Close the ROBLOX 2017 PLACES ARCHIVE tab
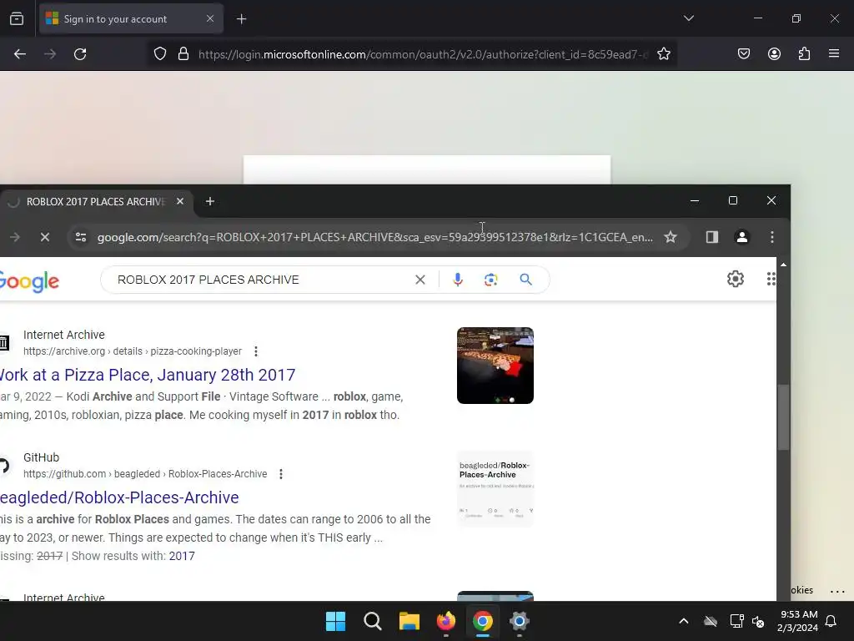The image size is (854, 641). (x=180, y=201)
